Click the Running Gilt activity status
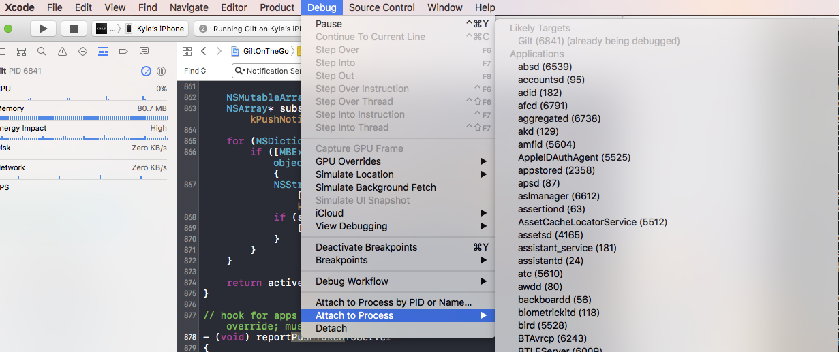 [248, 29]
